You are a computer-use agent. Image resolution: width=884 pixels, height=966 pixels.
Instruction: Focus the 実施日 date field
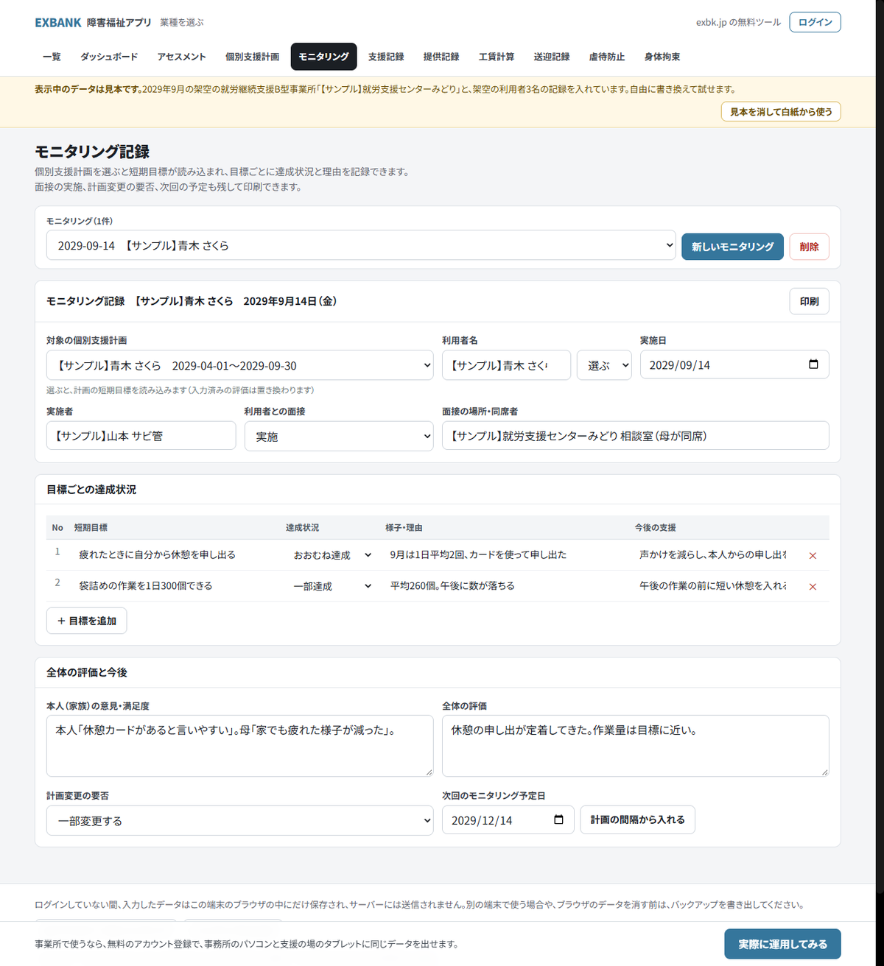pyautogui.click(x=734, y=364)
